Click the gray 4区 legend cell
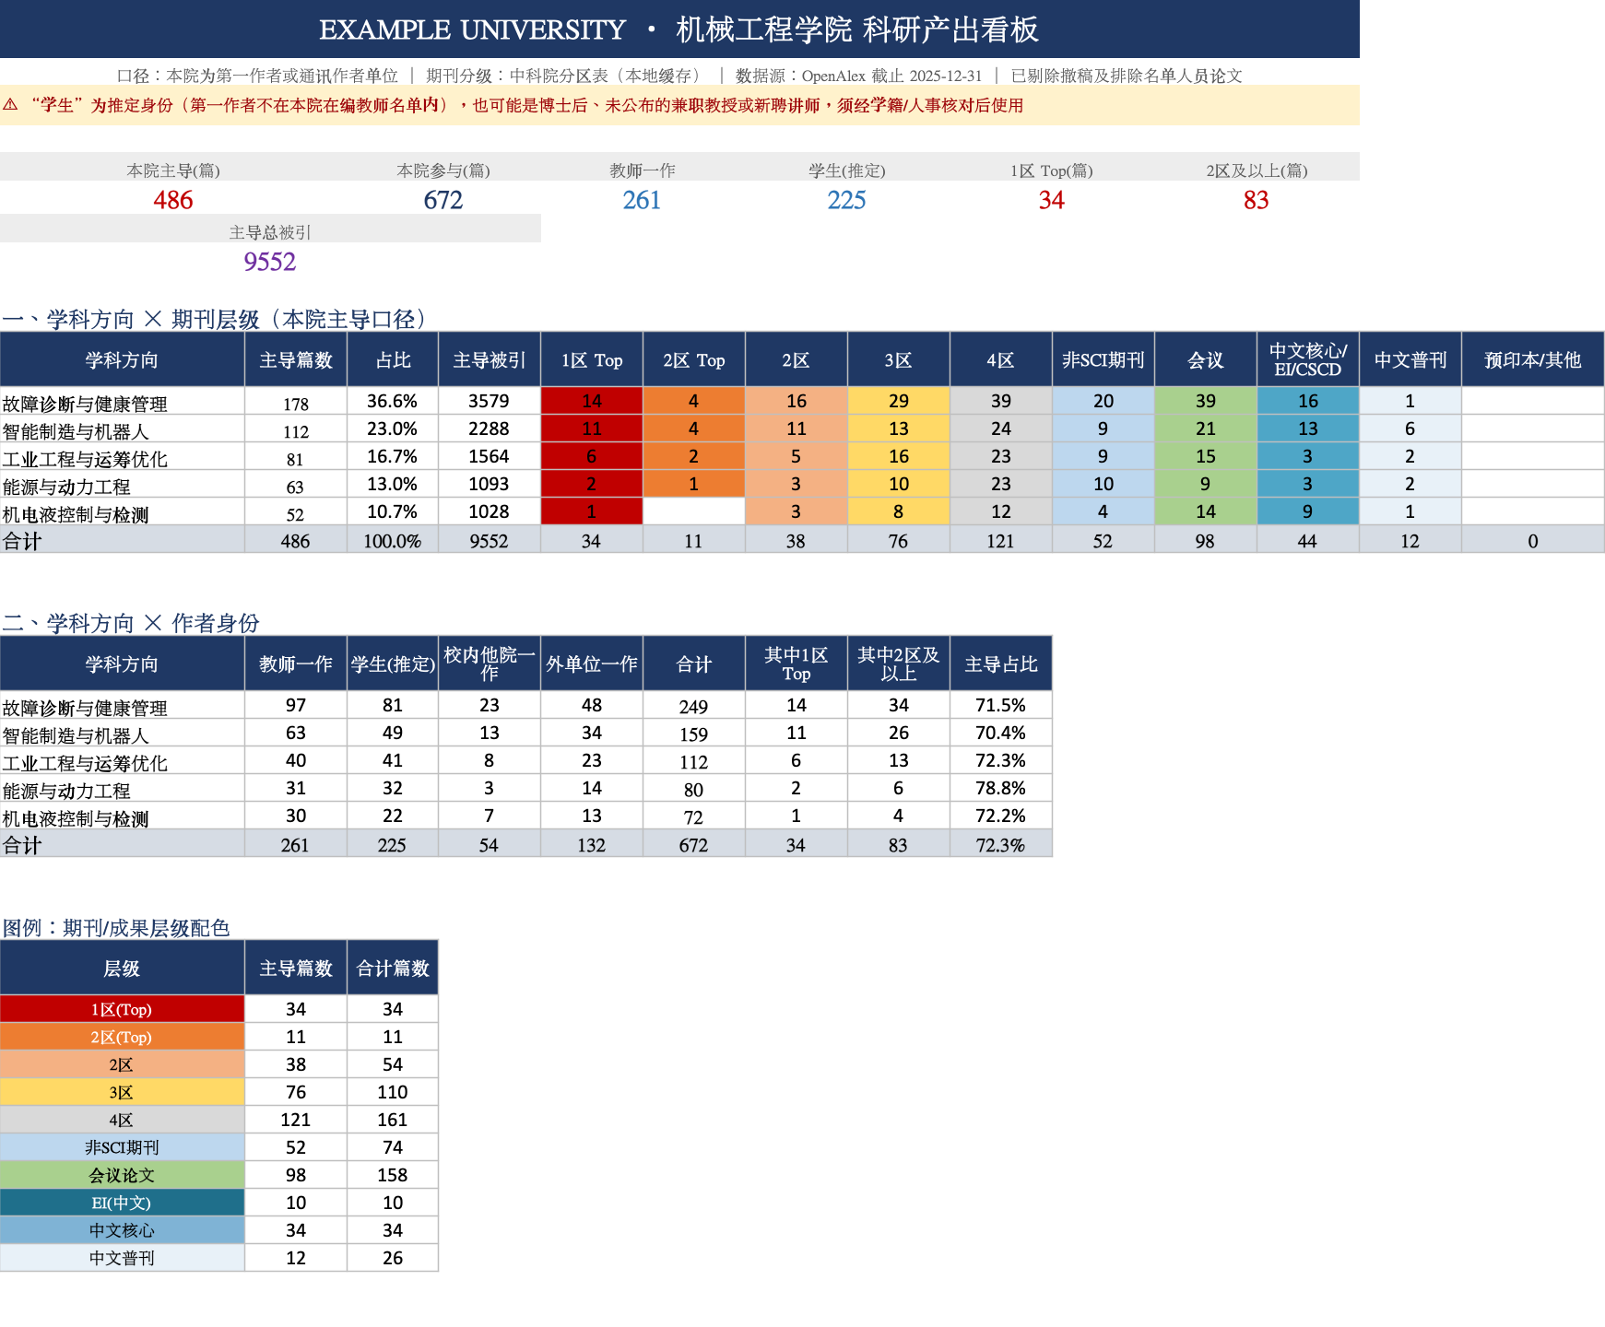 [122, 1120]
